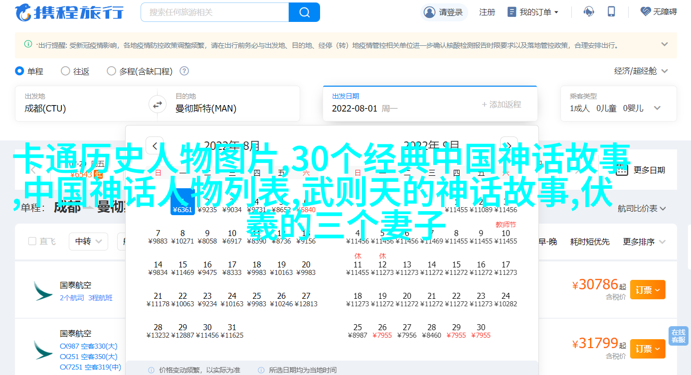
Task: Select September 11 priced ¥11455
Action: pos(357,264)
